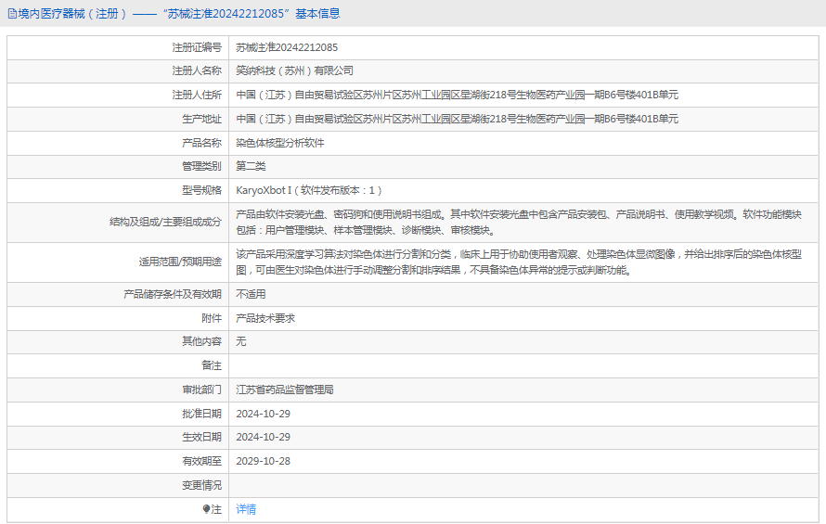Viewport: 826px width, 524px height.
Task: Click the document icon in the header
Action: [x=11, y=14]
